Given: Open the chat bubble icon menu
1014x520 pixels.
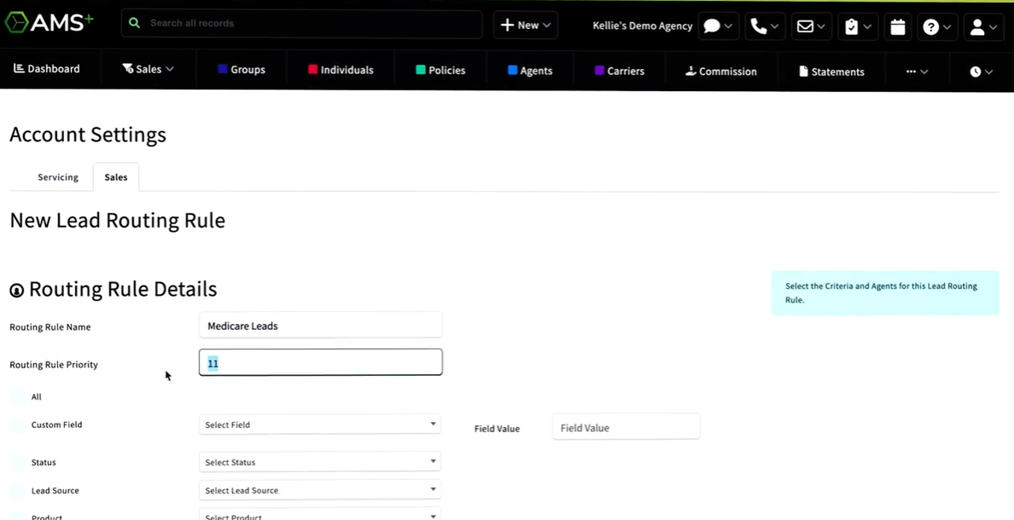Looking at the screenshot, I should (719, 26).
